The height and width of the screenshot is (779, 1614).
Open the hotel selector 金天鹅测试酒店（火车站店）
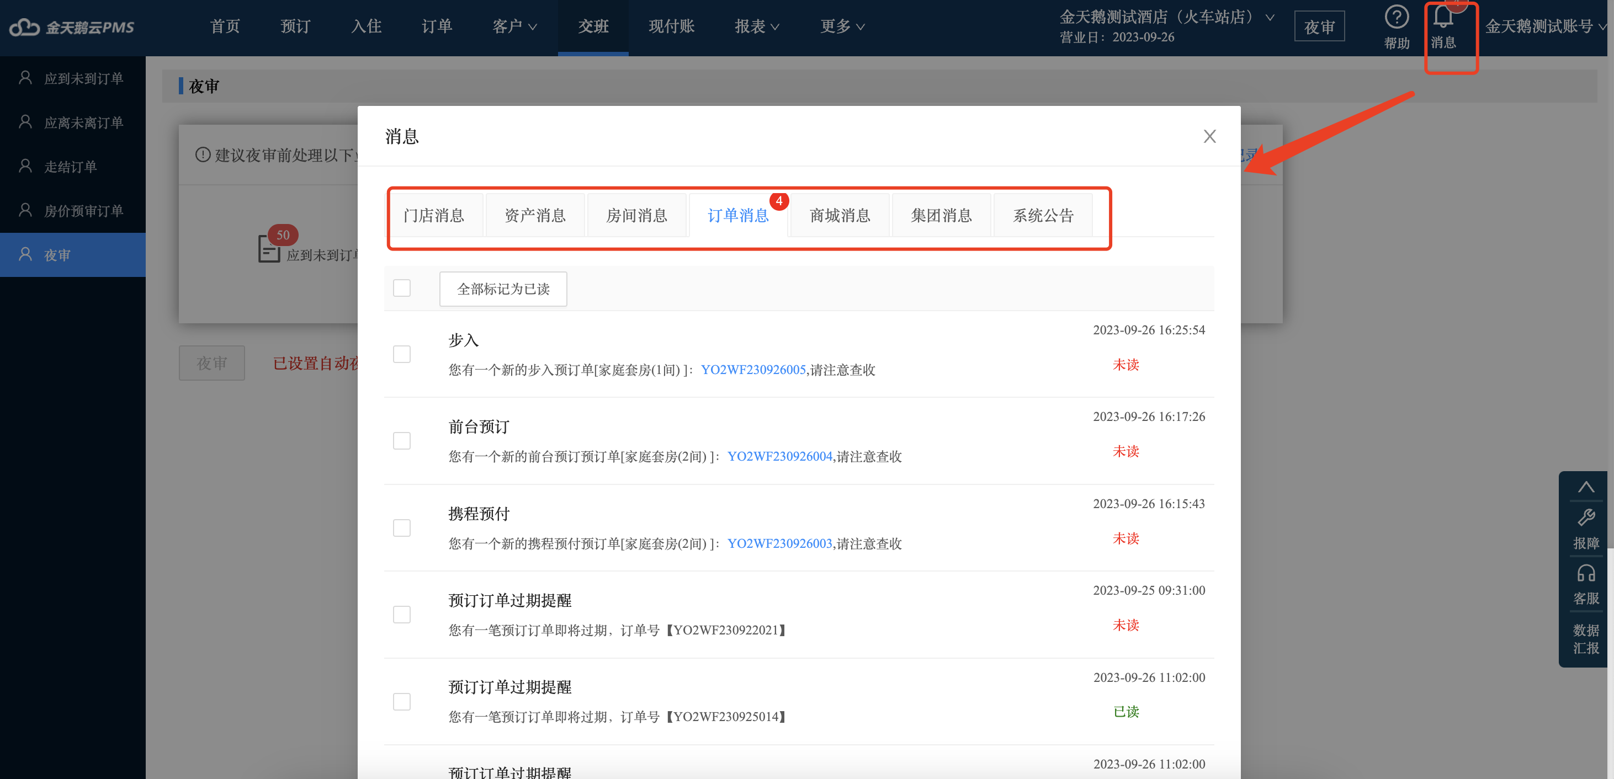click(1167, 17)
